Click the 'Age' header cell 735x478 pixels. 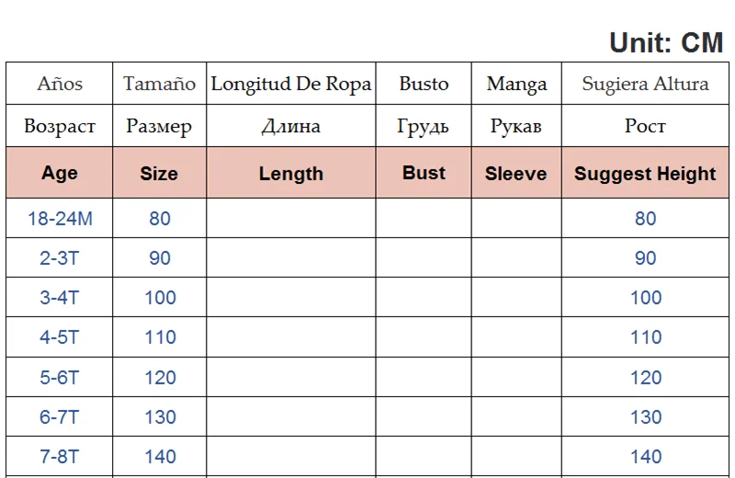60,173
